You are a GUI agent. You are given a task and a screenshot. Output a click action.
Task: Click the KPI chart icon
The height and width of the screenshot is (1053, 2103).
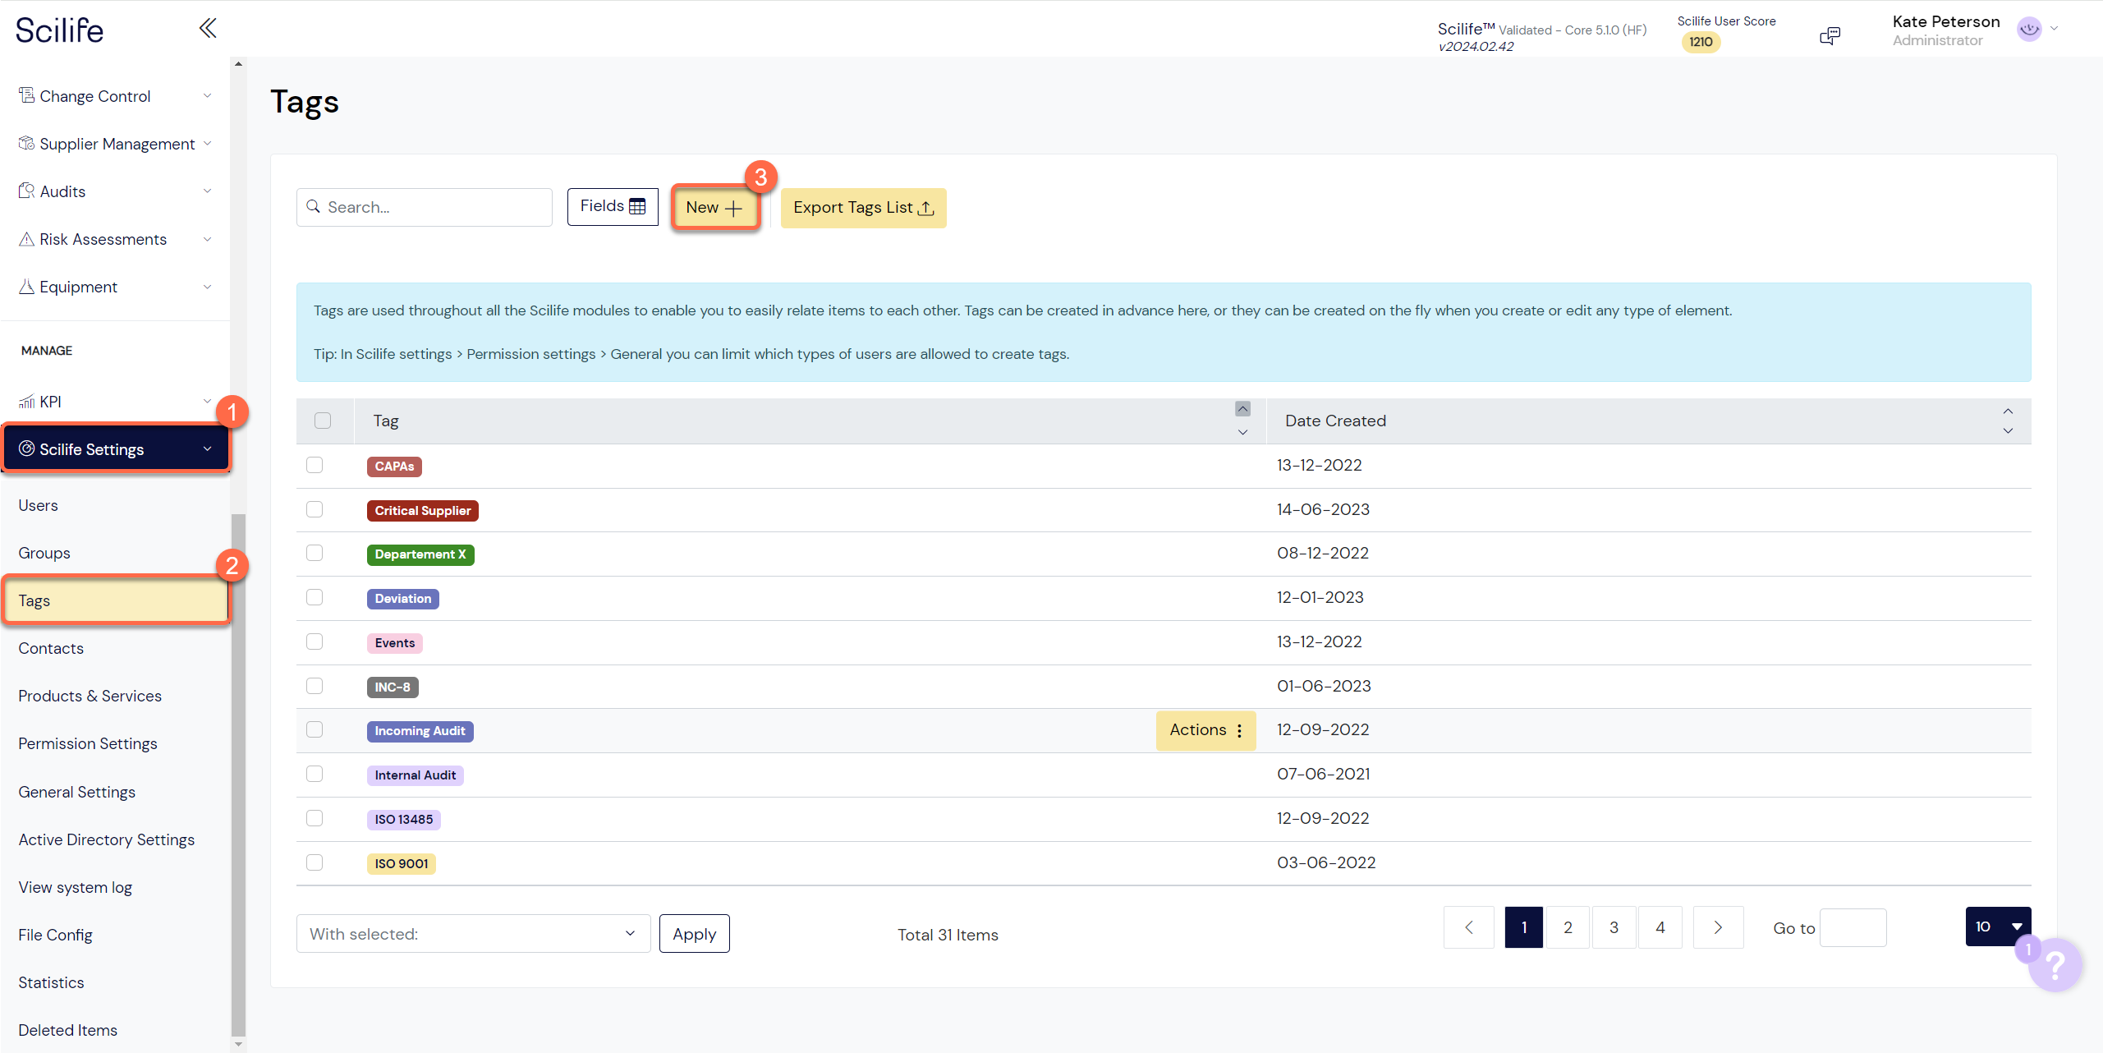26,402
